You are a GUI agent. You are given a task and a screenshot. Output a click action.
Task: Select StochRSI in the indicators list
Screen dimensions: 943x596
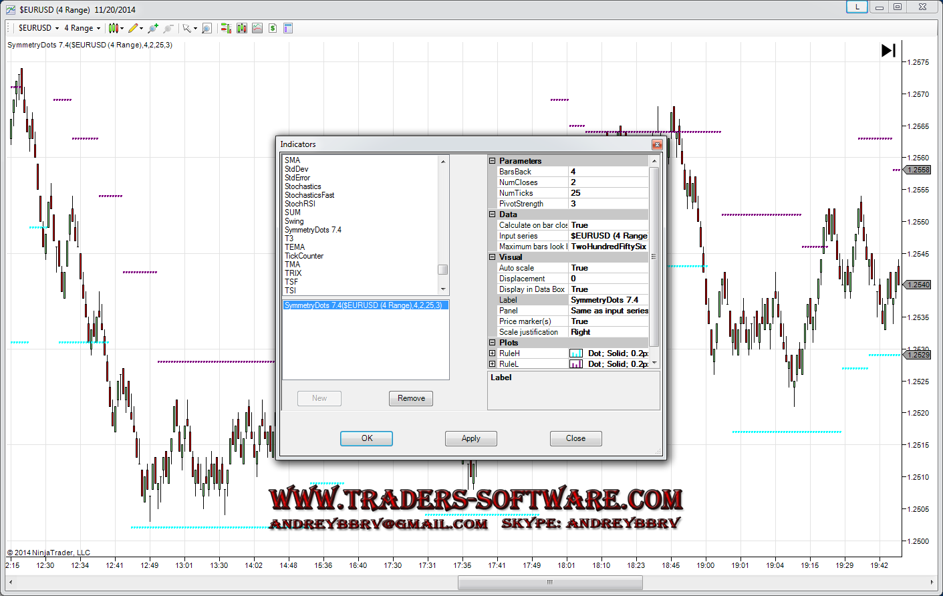pos(300,204)
